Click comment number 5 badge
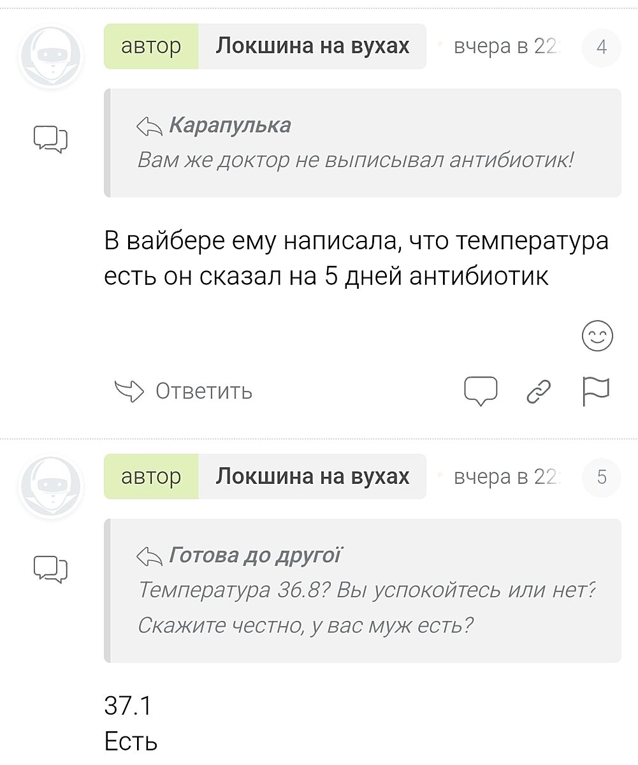The height and width of the screenshot is (765, 638). [601, 477]
